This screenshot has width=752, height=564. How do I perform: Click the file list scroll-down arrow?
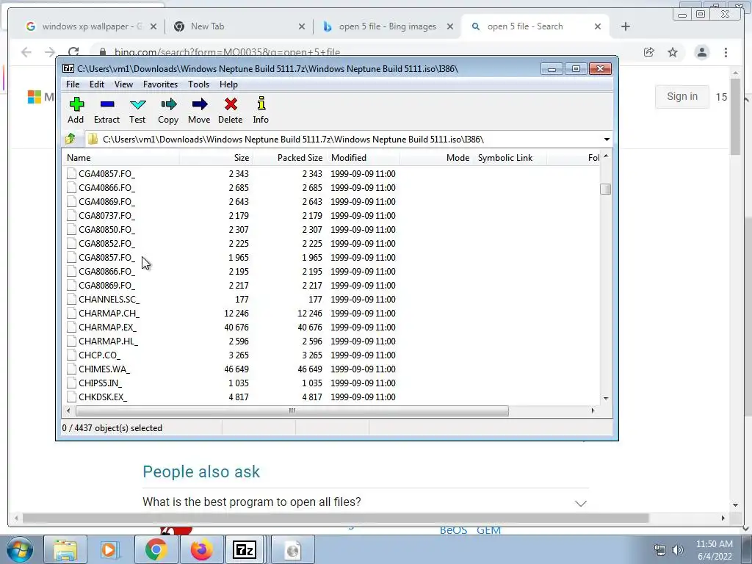tap(606, 398)
